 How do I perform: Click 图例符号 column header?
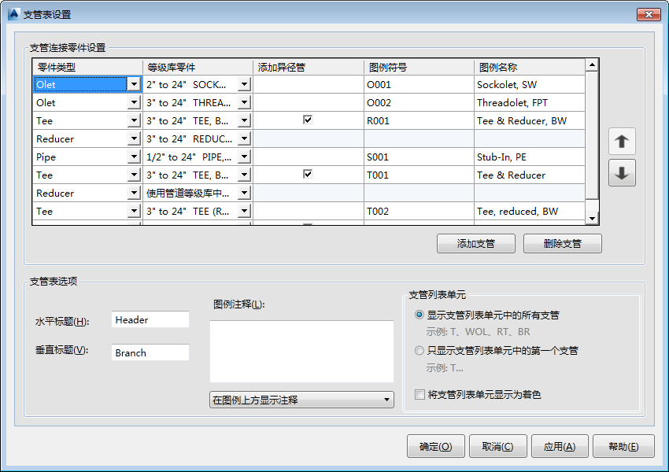(x=419, y=68)
